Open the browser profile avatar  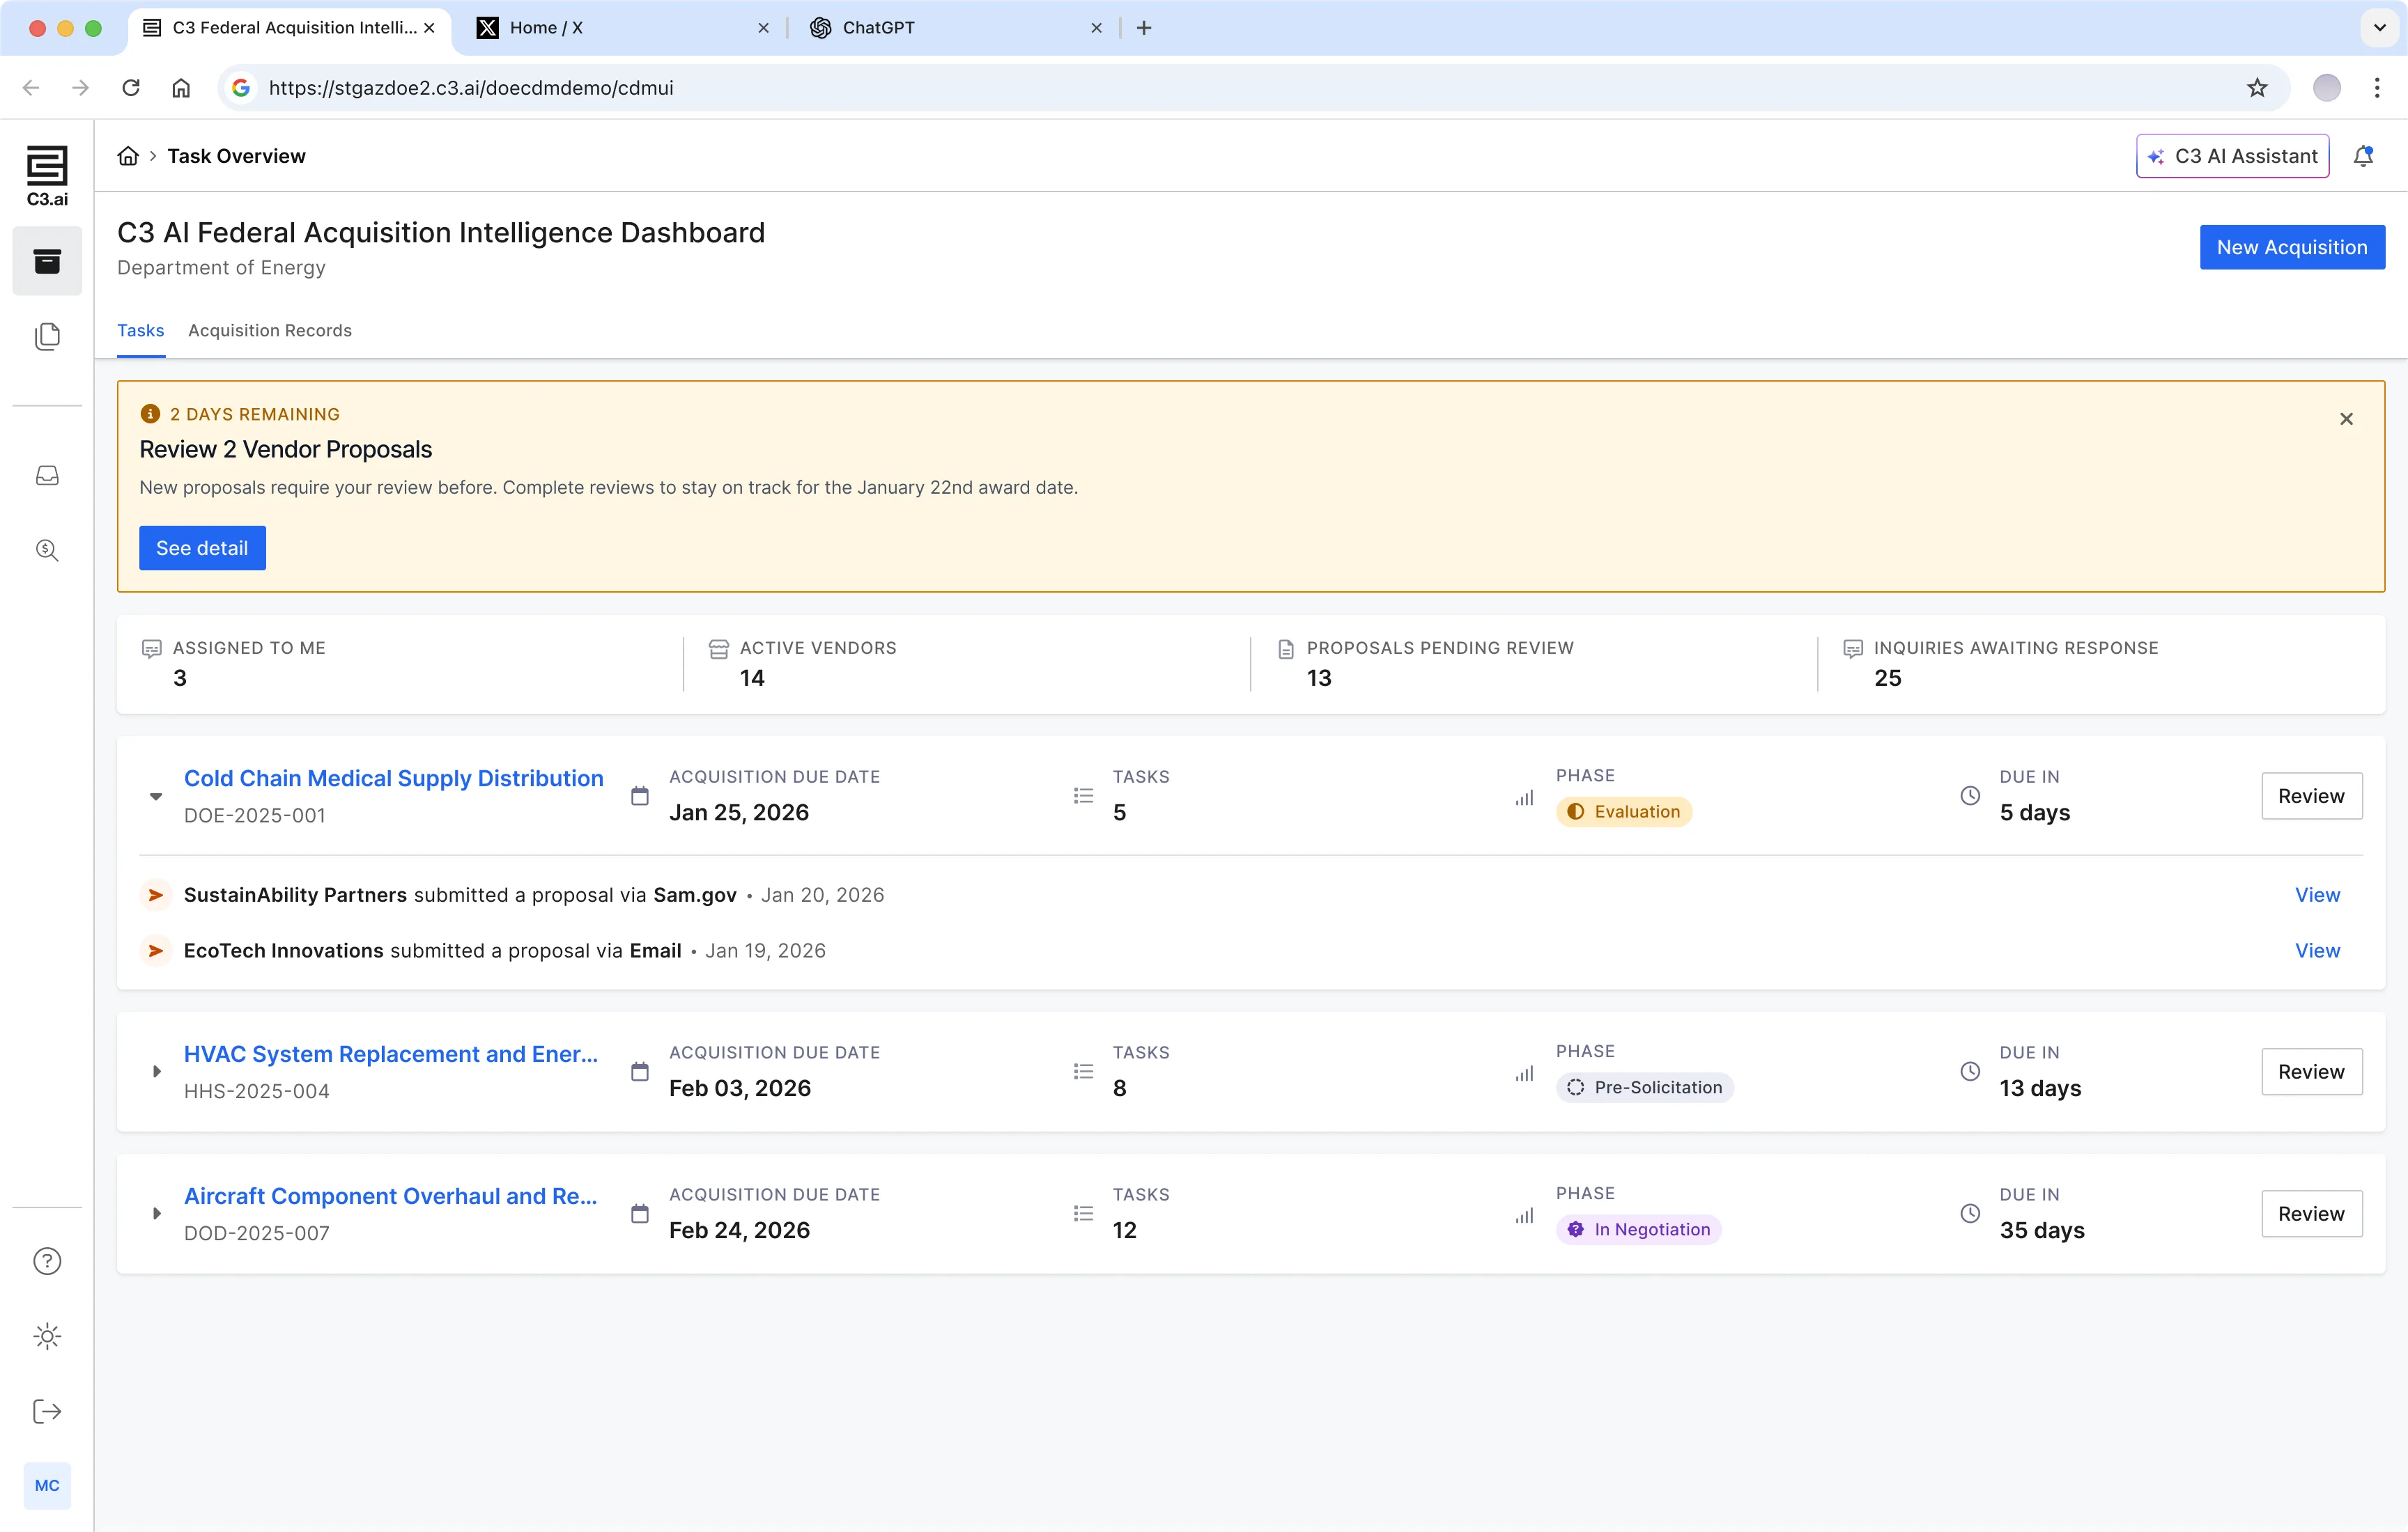(x=2327, y=88)
